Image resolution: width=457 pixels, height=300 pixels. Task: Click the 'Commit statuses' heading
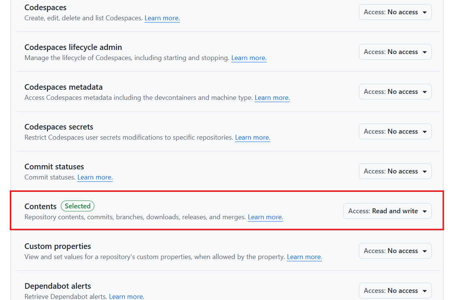54,167
